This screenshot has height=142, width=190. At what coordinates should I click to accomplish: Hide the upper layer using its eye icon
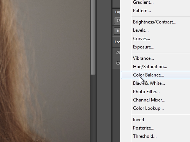pos(118,53)
